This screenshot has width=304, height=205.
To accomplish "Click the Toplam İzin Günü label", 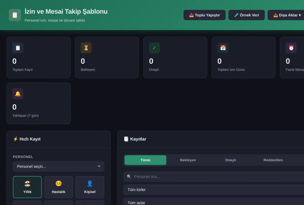I will [x=231, y=70].
